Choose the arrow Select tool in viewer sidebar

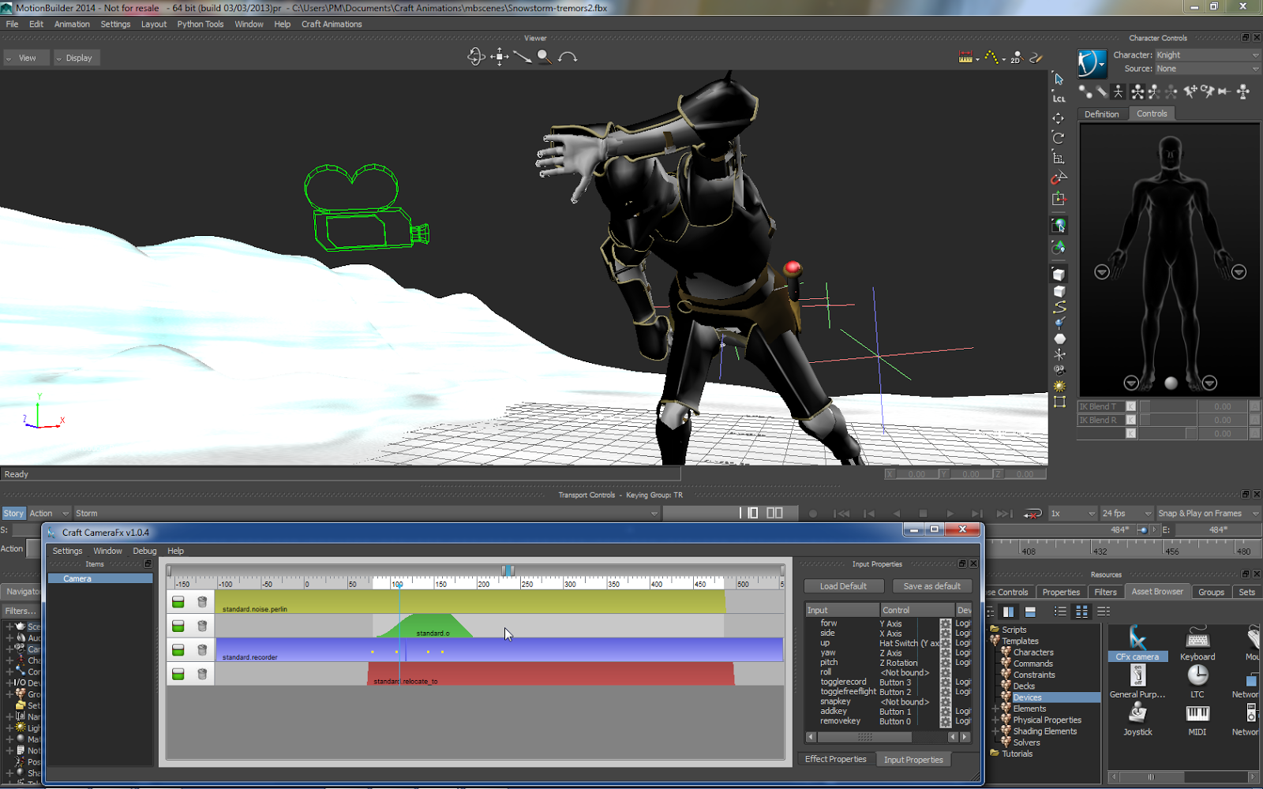[1059, 79]
